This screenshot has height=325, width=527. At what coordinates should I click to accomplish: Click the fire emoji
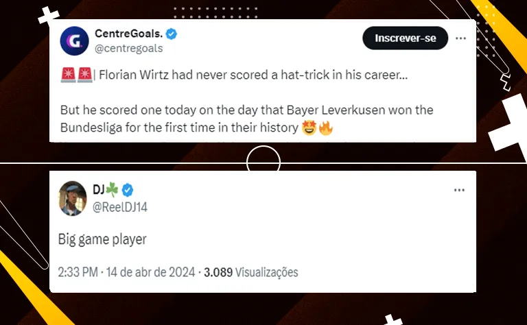[325, 127]
